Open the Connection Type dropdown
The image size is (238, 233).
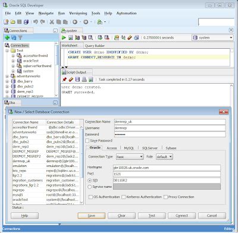pyautogui.click(x=130, y=157)
